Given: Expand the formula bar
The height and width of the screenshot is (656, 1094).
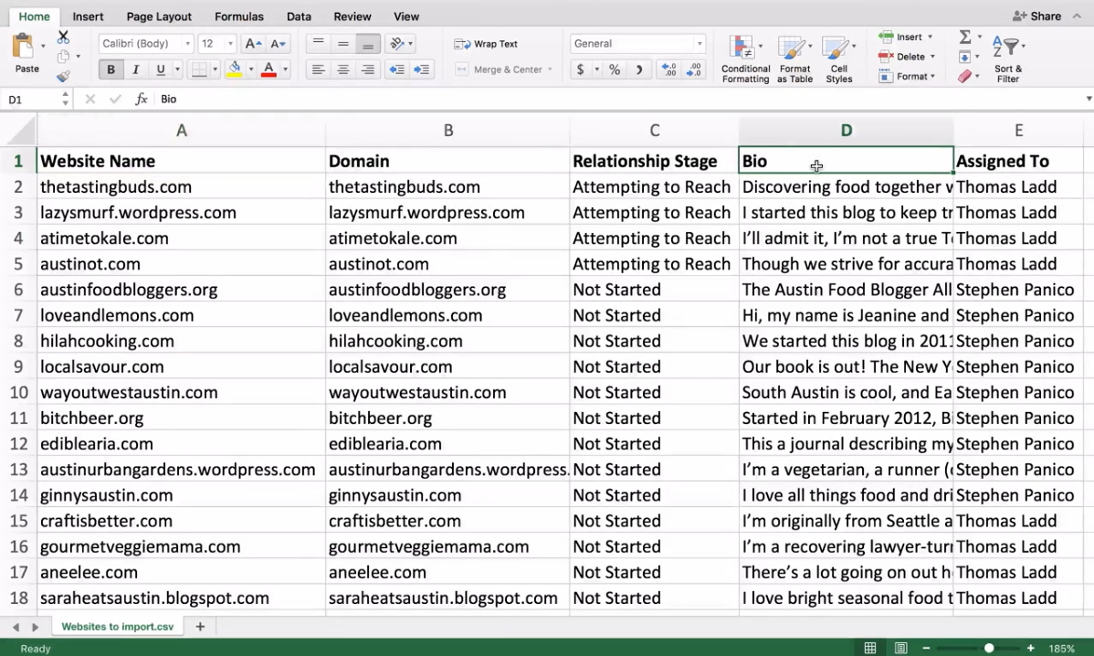Looking at the screenshot, I should point(1088,99).
